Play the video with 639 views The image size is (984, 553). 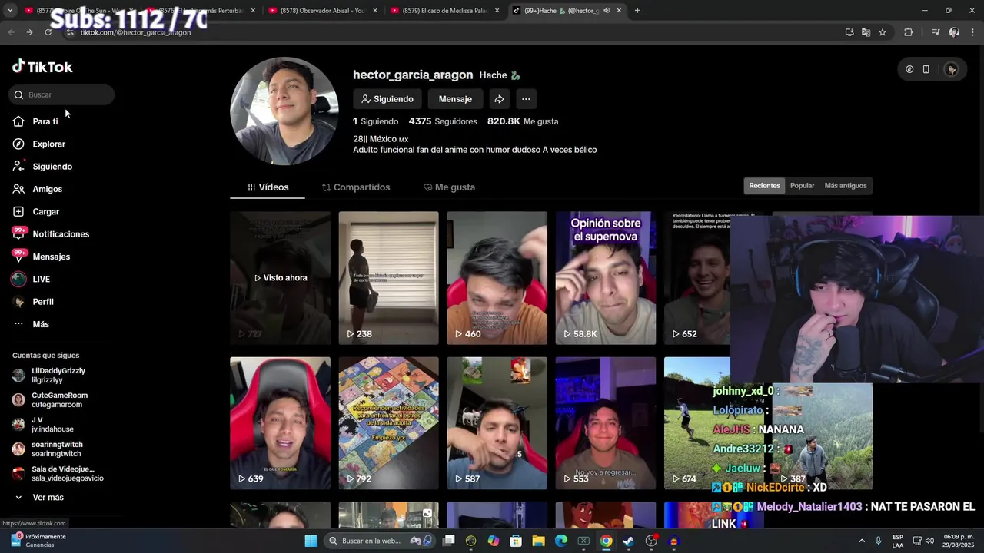point(280,423)
